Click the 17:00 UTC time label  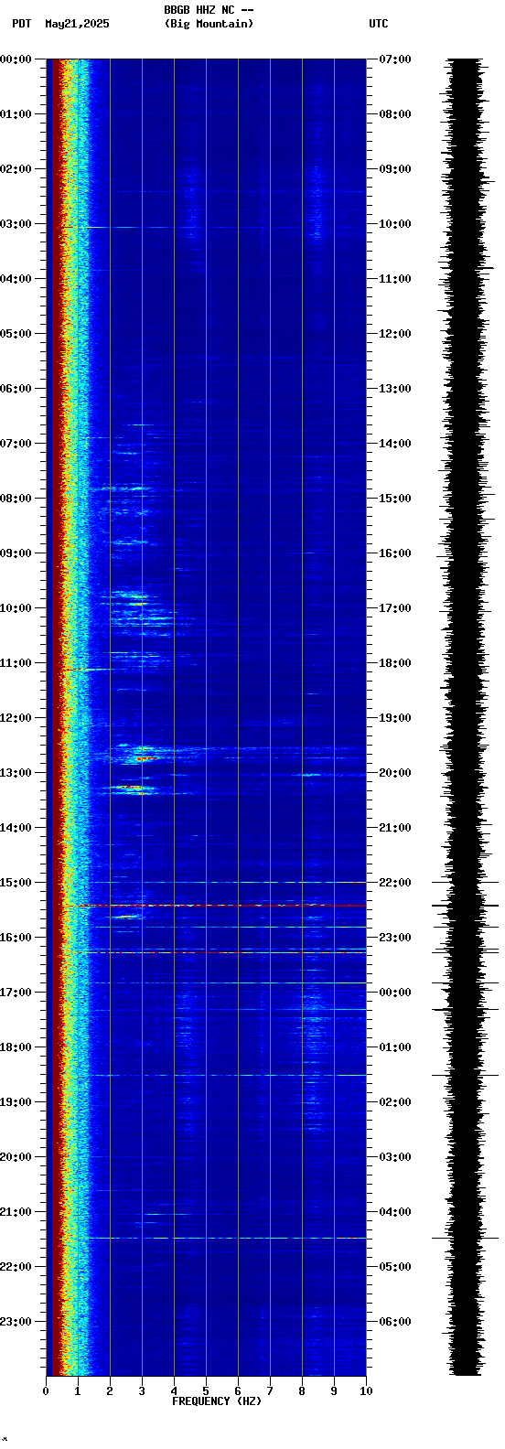tap(395, 608)
